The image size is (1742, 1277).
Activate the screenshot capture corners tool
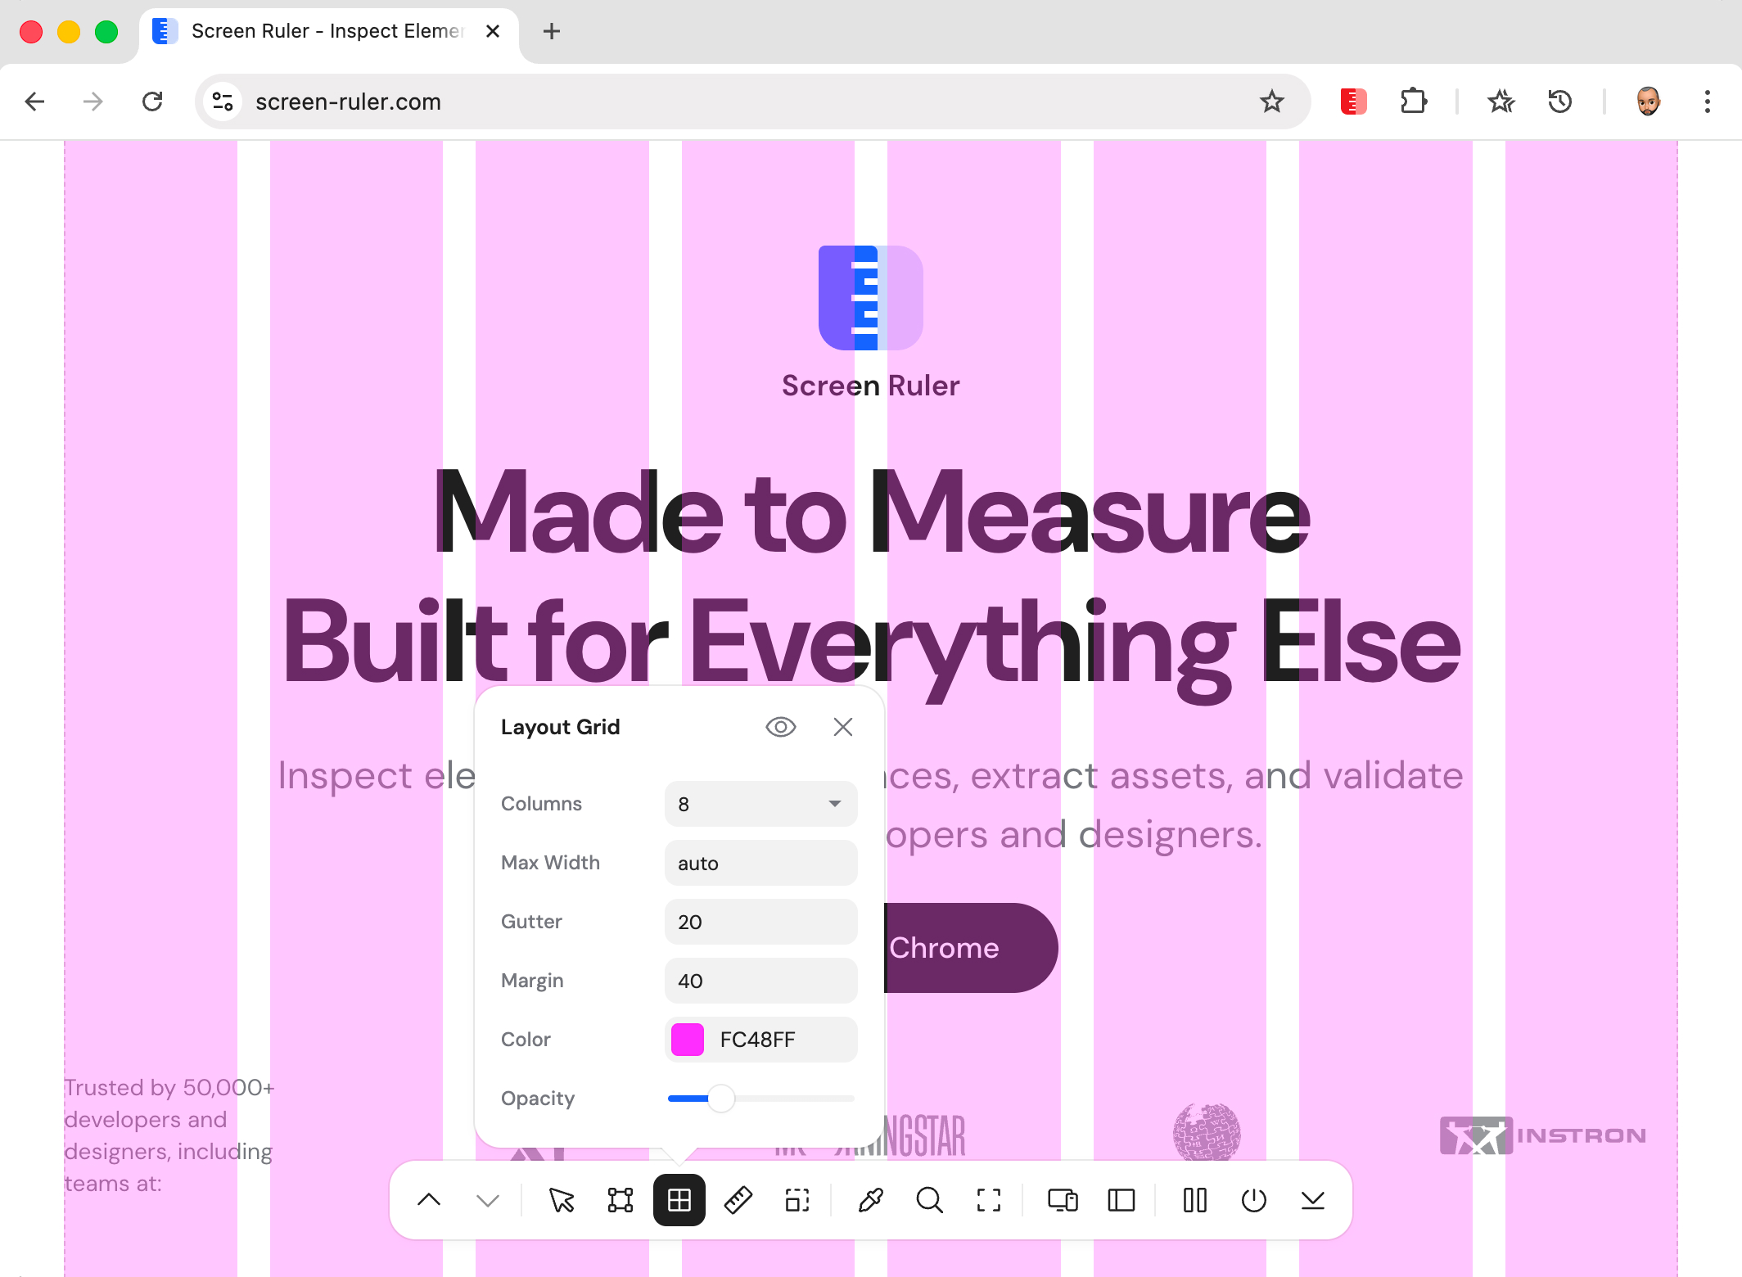tap(989, 1200)
